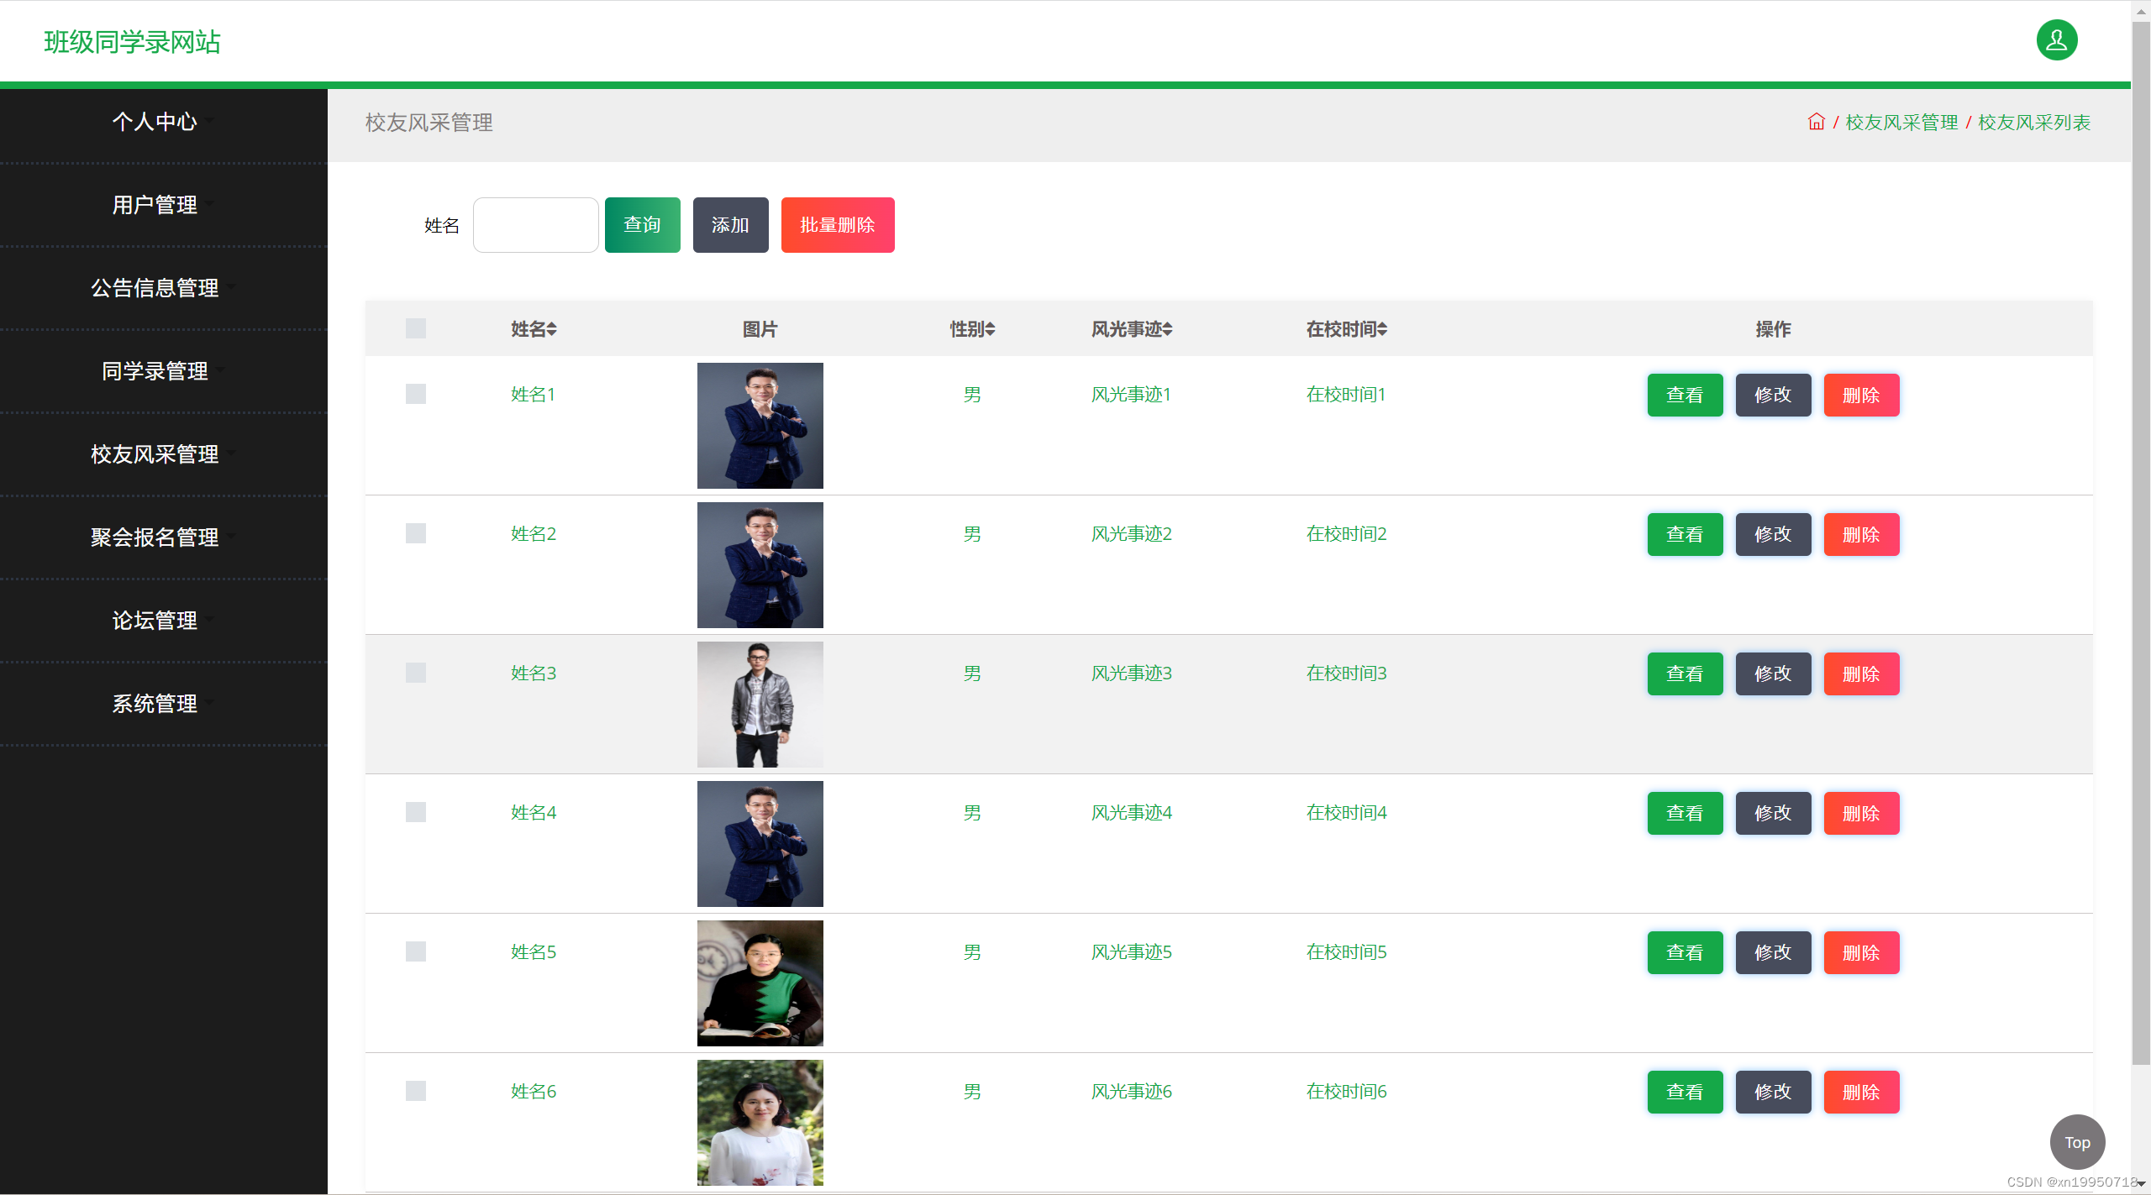The height and width of the screenshot is (1195, 2151).
Task: Select the 在校时间5 cell text
Action: 1346,952
